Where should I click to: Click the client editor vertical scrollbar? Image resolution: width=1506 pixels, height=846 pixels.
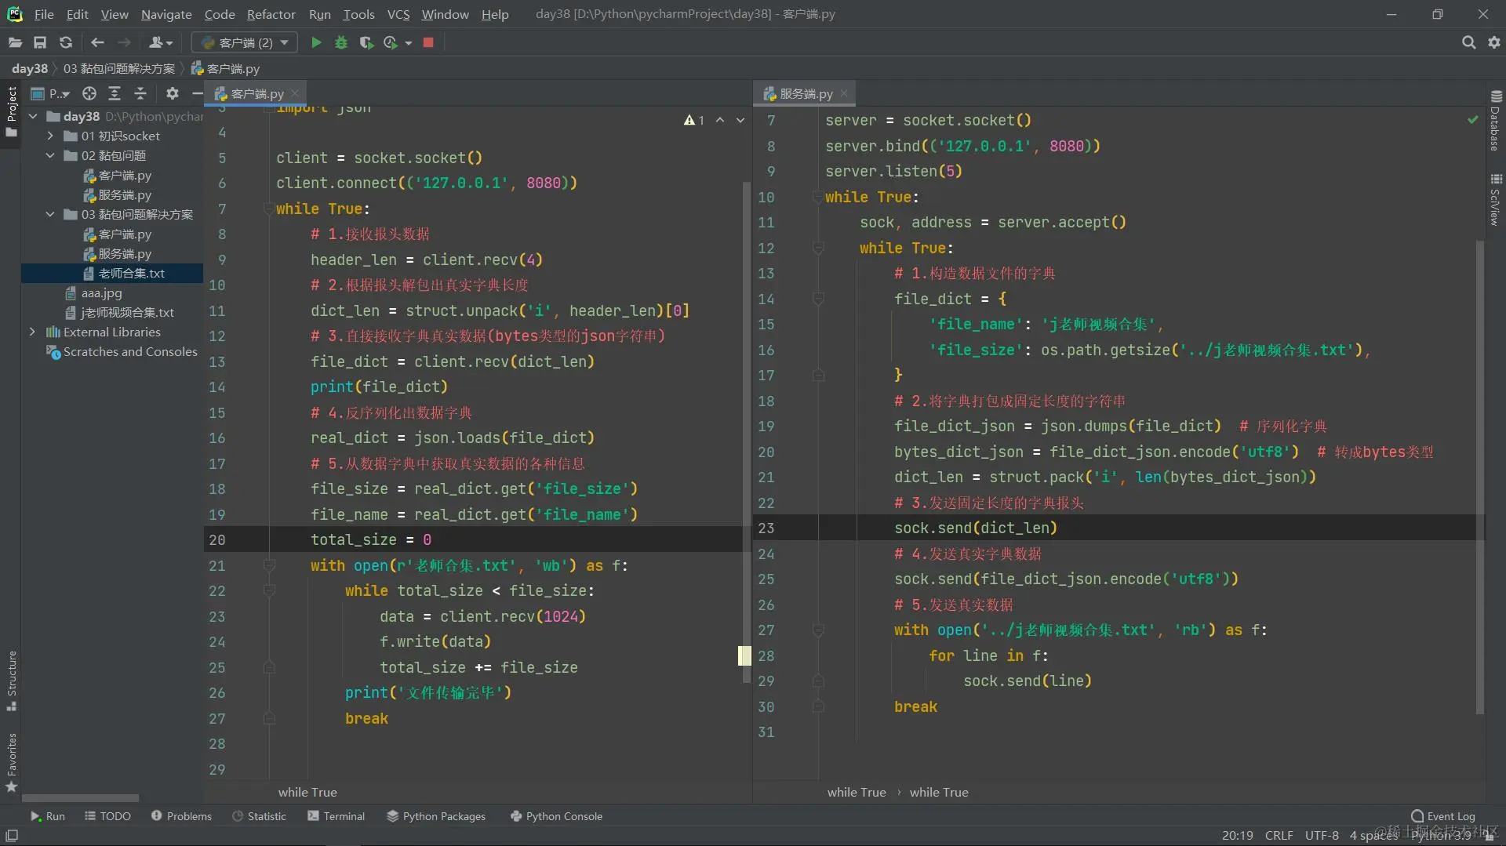[746, 431]
